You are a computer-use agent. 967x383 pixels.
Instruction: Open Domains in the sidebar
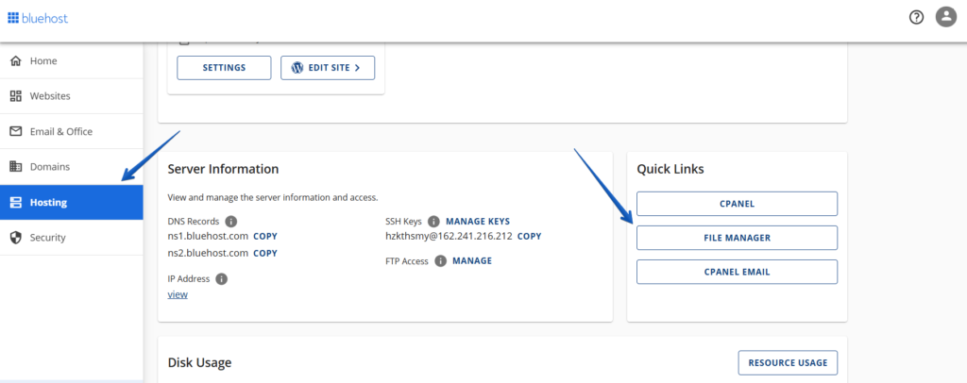coord(72,166)
